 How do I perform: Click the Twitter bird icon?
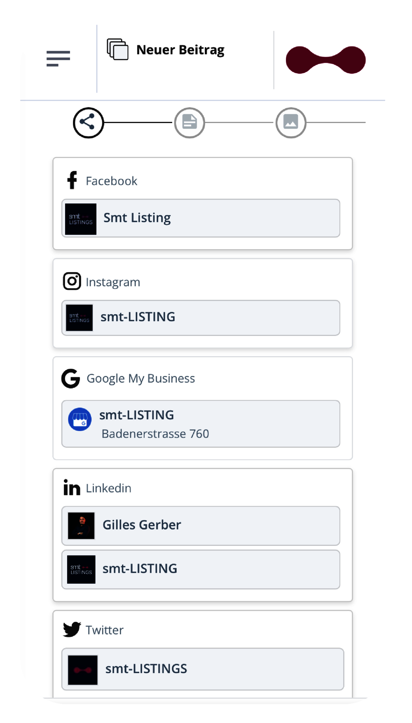[x=72, y=630]
